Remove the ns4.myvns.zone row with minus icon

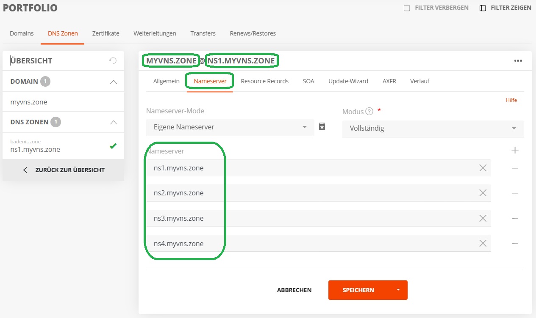515,243
